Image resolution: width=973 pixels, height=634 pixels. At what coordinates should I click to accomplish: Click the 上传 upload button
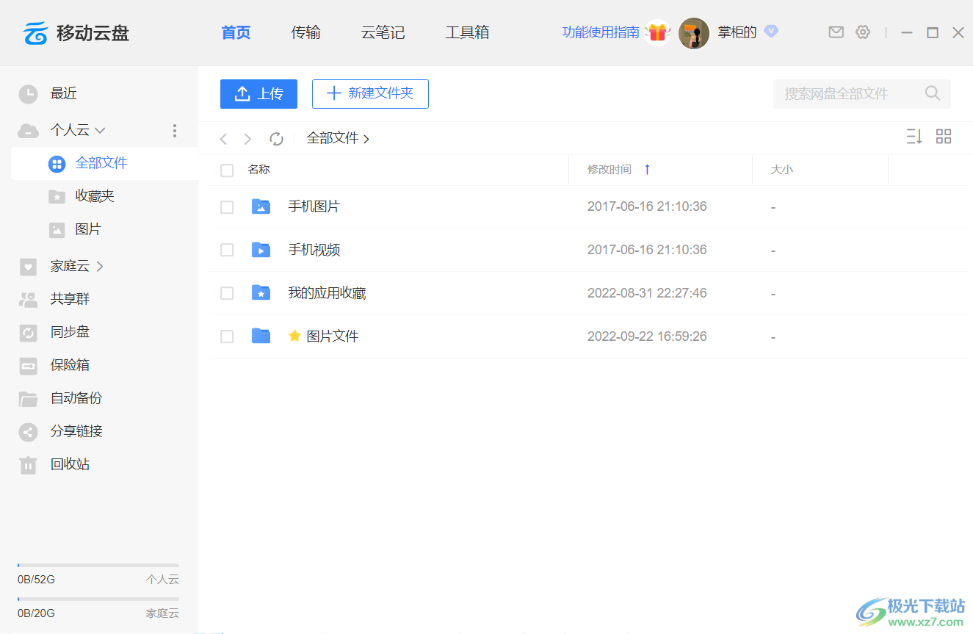click(258, 94)
